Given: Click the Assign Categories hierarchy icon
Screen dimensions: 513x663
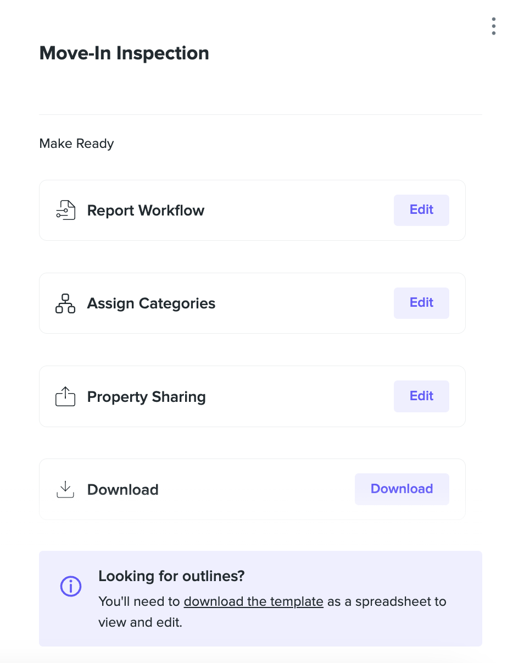Looking at the screenshot, I should [x=65, y=303].
